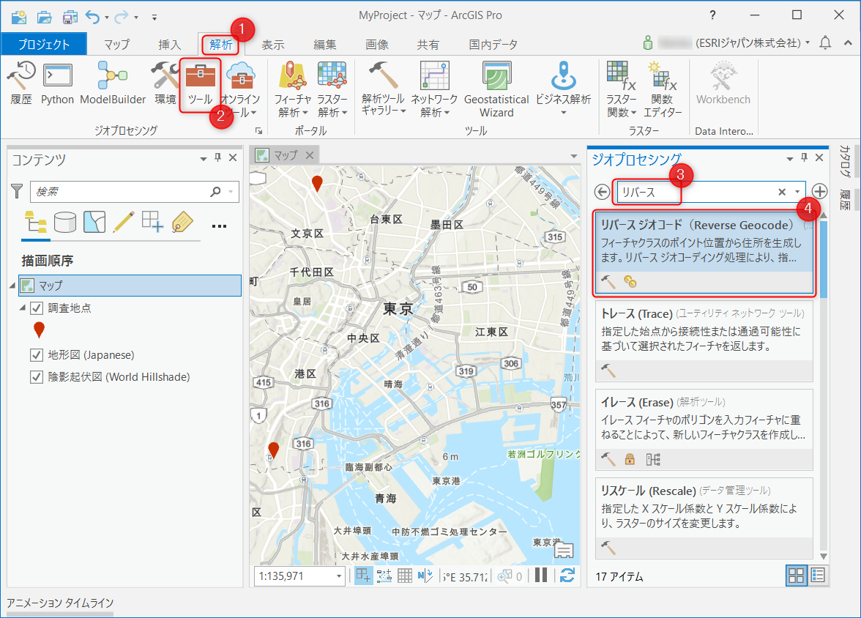Screen dimensions: 861x618
Task: Open the カタログ side pane
Action: click(845, 161)
